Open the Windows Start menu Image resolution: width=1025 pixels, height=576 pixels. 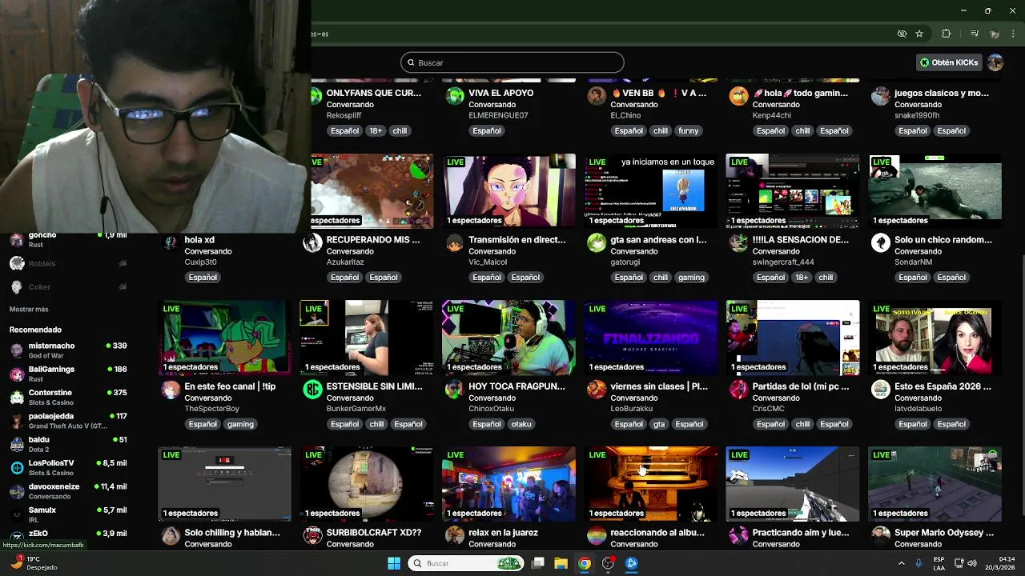pyautogui.click(x=394, y=563)
